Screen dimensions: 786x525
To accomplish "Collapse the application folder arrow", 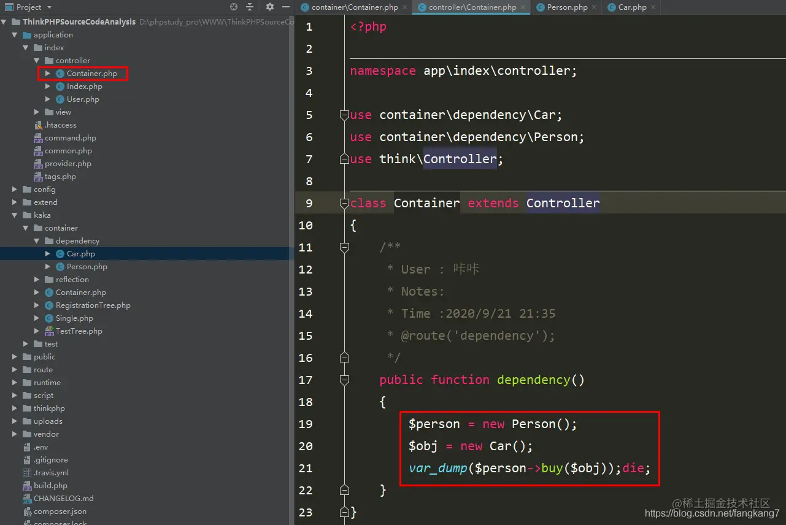I will pos(15,35).
